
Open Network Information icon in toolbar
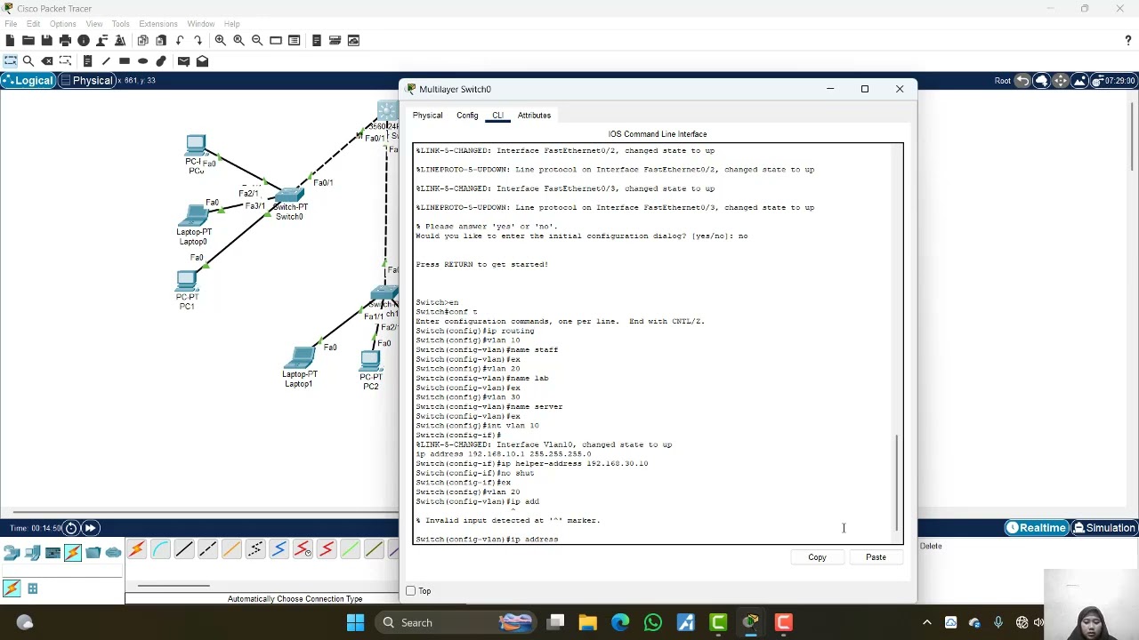(x=84, y=40)
